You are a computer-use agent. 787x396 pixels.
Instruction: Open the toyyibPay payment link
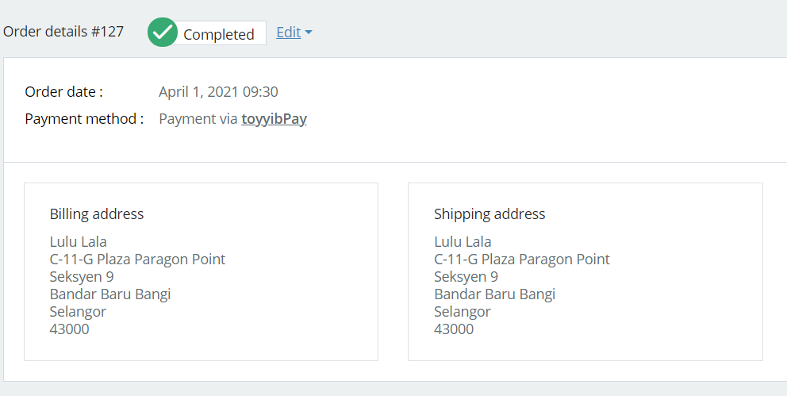tap(274, 119)
